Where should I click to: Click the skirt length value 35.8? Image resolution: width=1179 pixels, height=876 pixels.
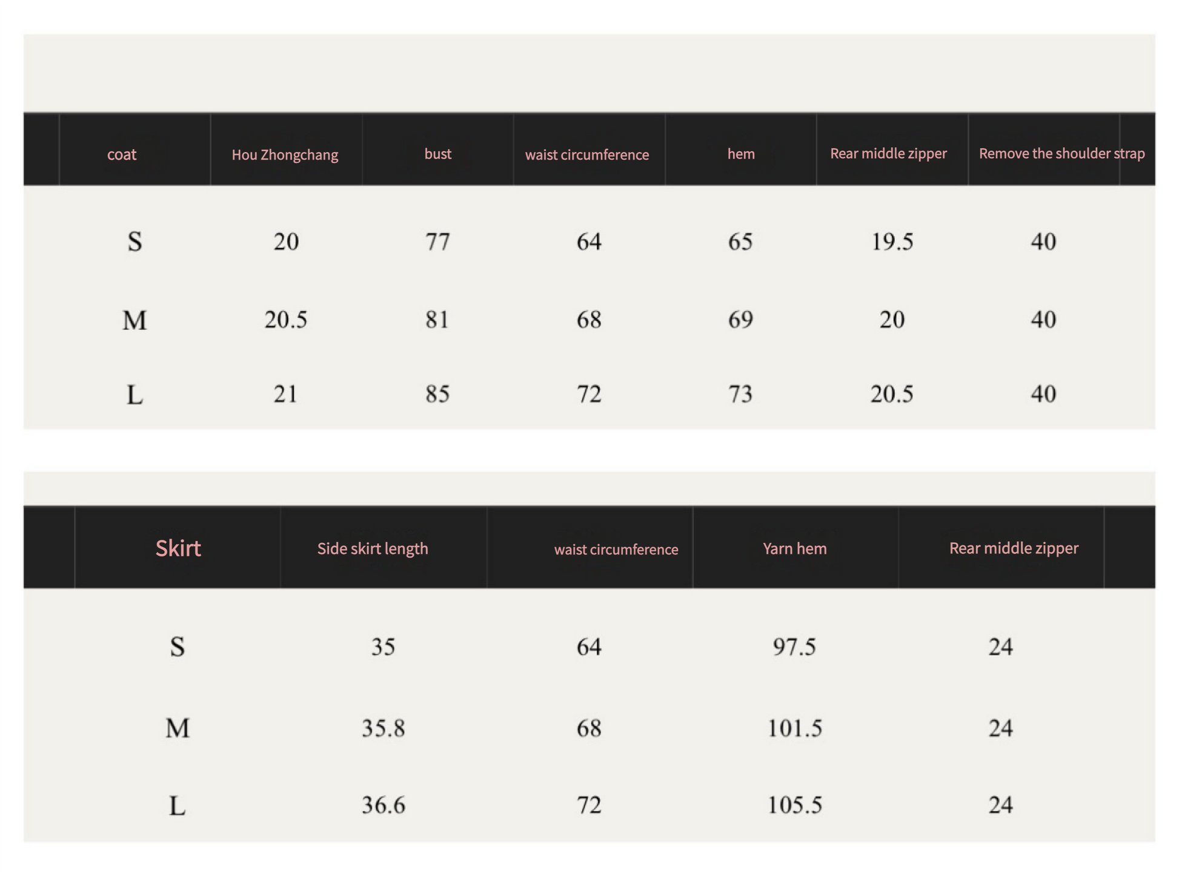(384, 728)
